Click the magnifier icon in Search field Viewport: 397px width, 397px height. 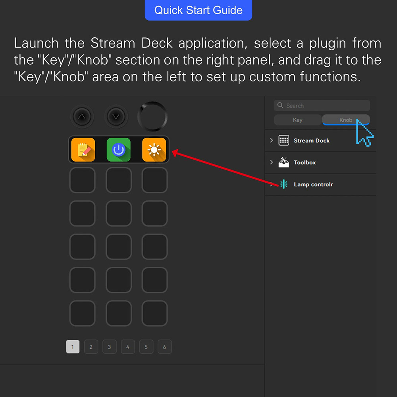pyautogui.click(x=280, y=105)
